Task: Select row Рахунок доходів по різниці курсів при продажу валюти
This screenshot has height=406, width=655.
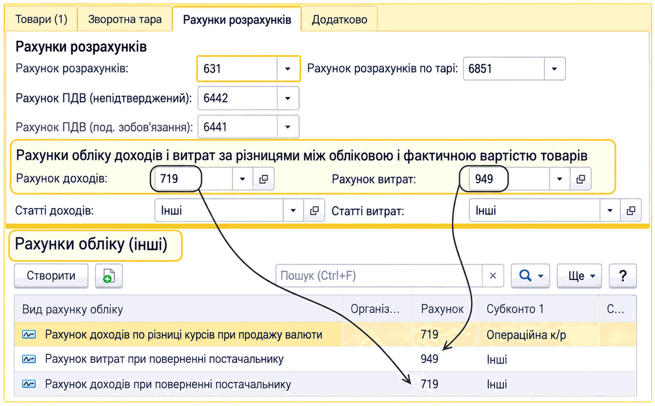Action: 325,334
